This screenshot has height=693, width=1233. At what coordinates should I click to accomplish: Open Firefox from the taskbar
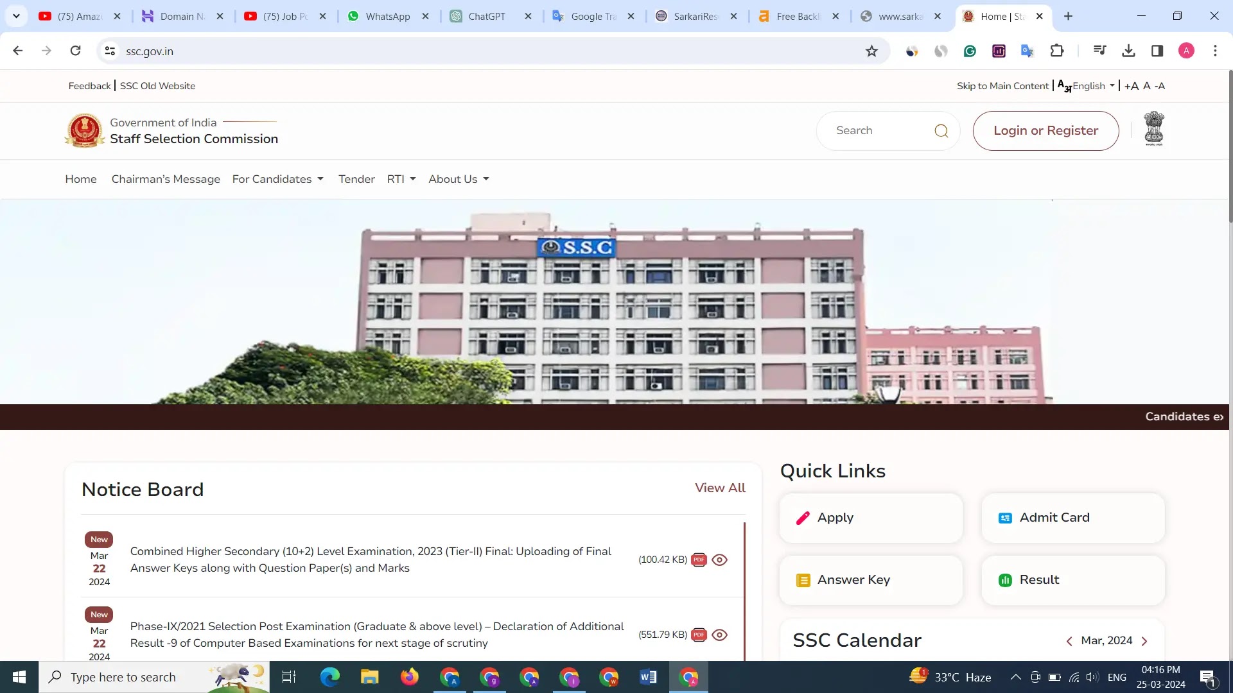point(409,677)
